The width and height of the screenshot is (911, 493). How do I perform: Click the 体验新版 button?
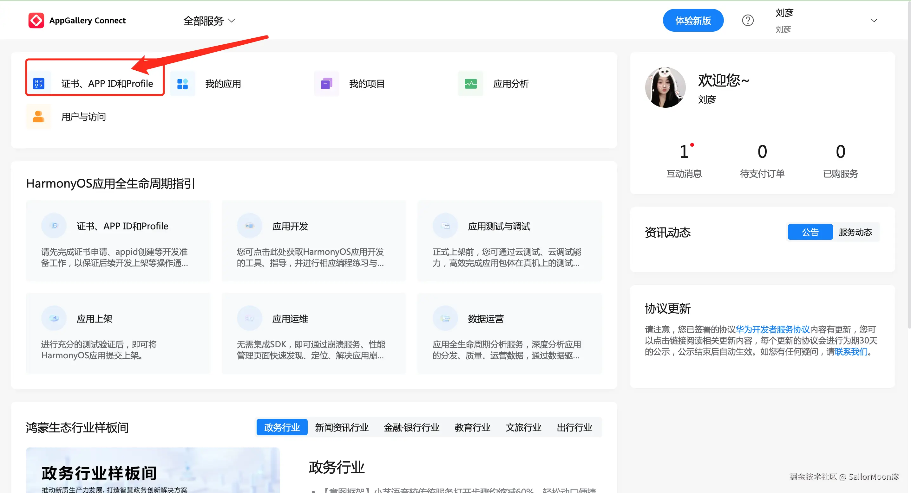[x=693, y=20]
